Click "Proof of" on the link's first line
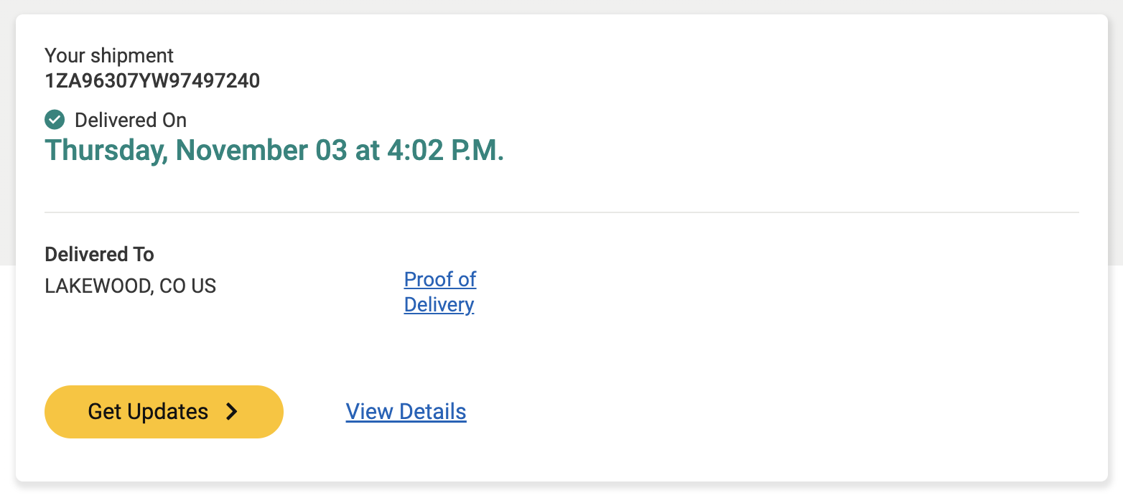 tap(440, 279)
